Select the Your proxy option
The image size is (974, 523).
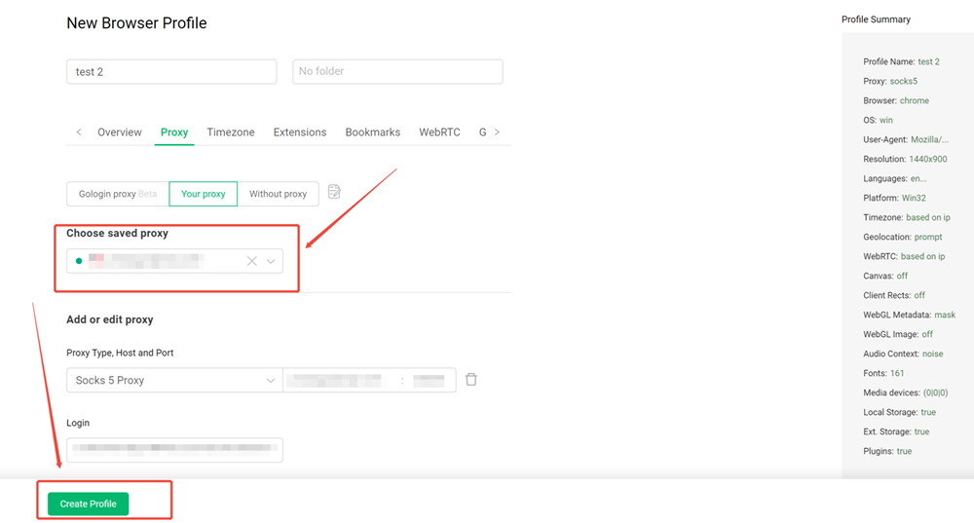(204, 194)
